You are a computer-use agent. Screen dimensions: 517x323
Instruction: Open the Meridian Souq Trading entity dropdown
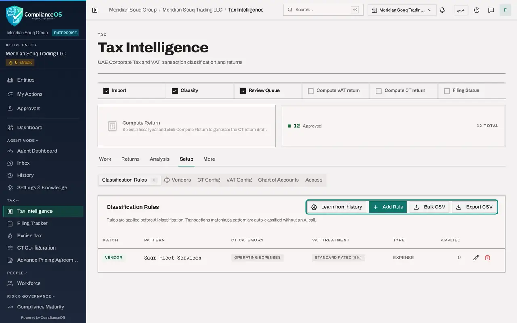point(402,10)
